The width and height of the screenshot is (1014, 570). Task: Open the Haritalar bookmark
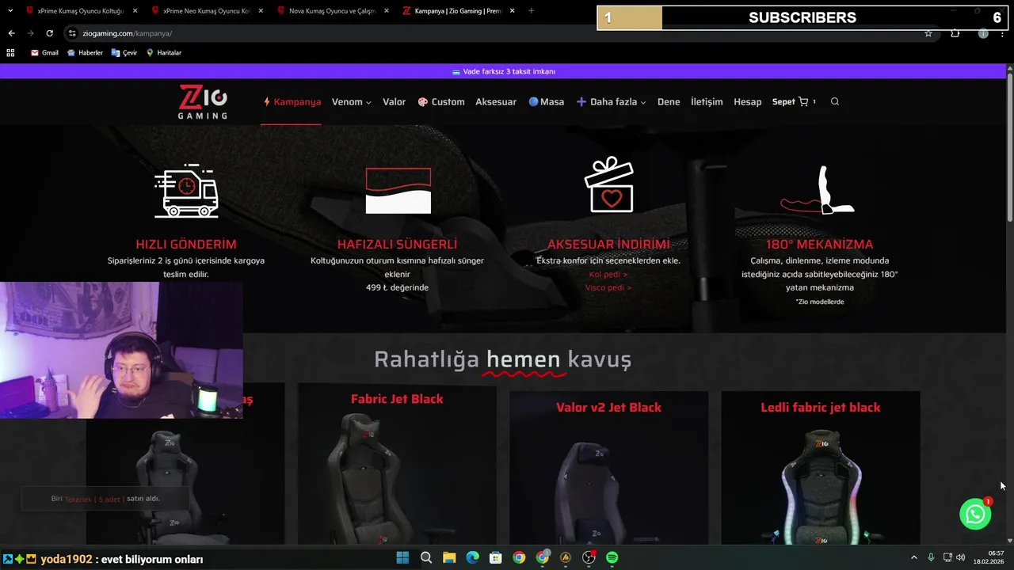point(163,52)
